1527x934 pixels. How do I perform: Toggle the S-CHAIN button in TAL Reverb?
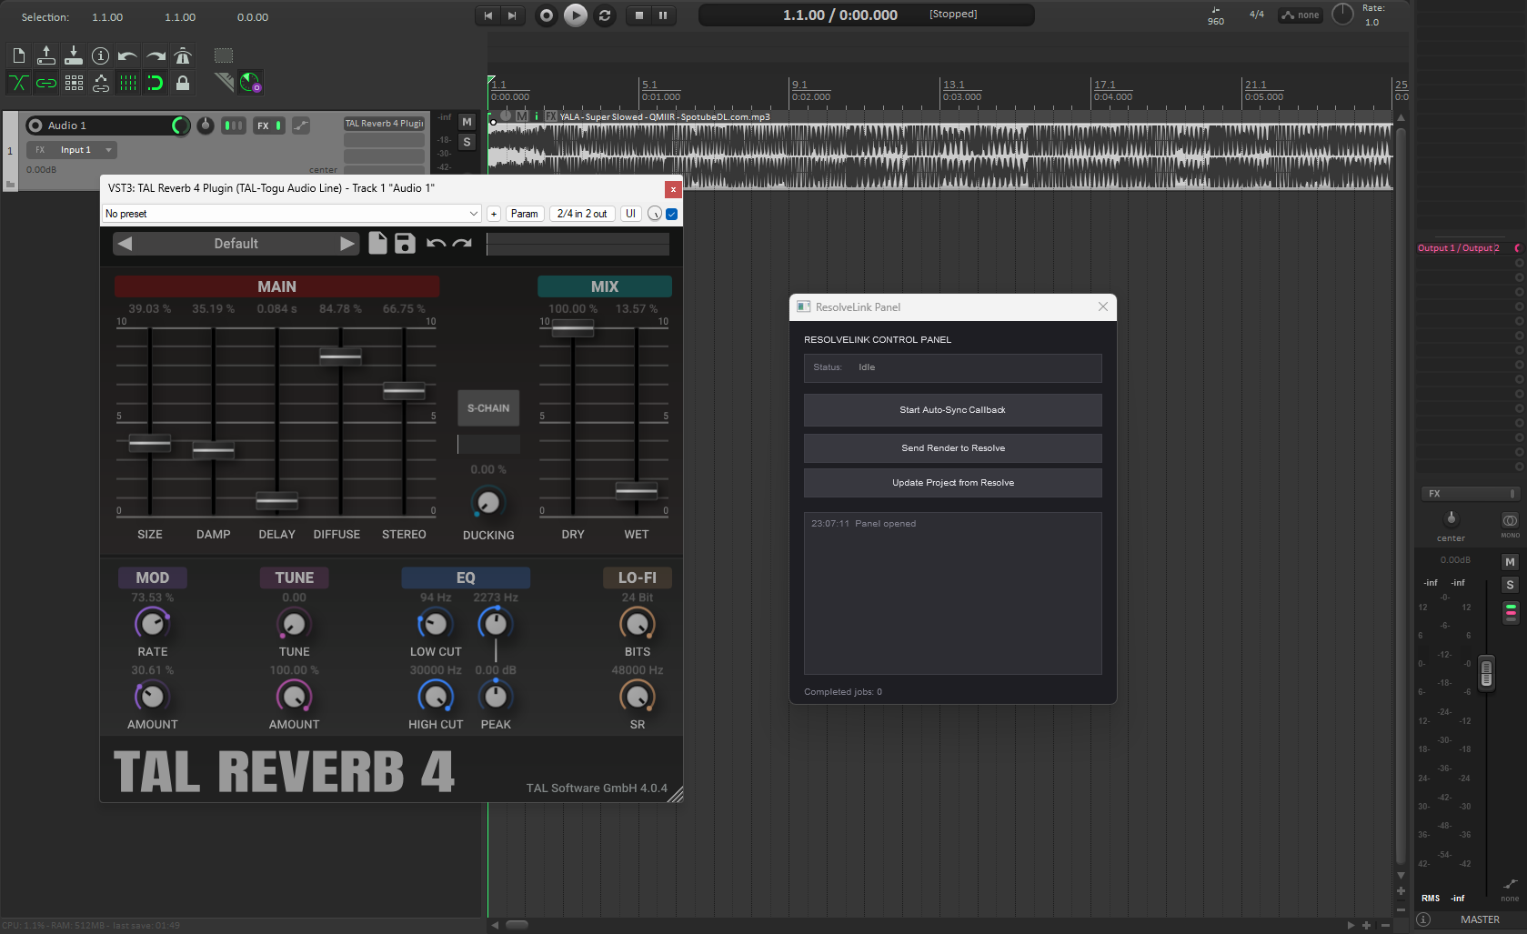[488, 408]
